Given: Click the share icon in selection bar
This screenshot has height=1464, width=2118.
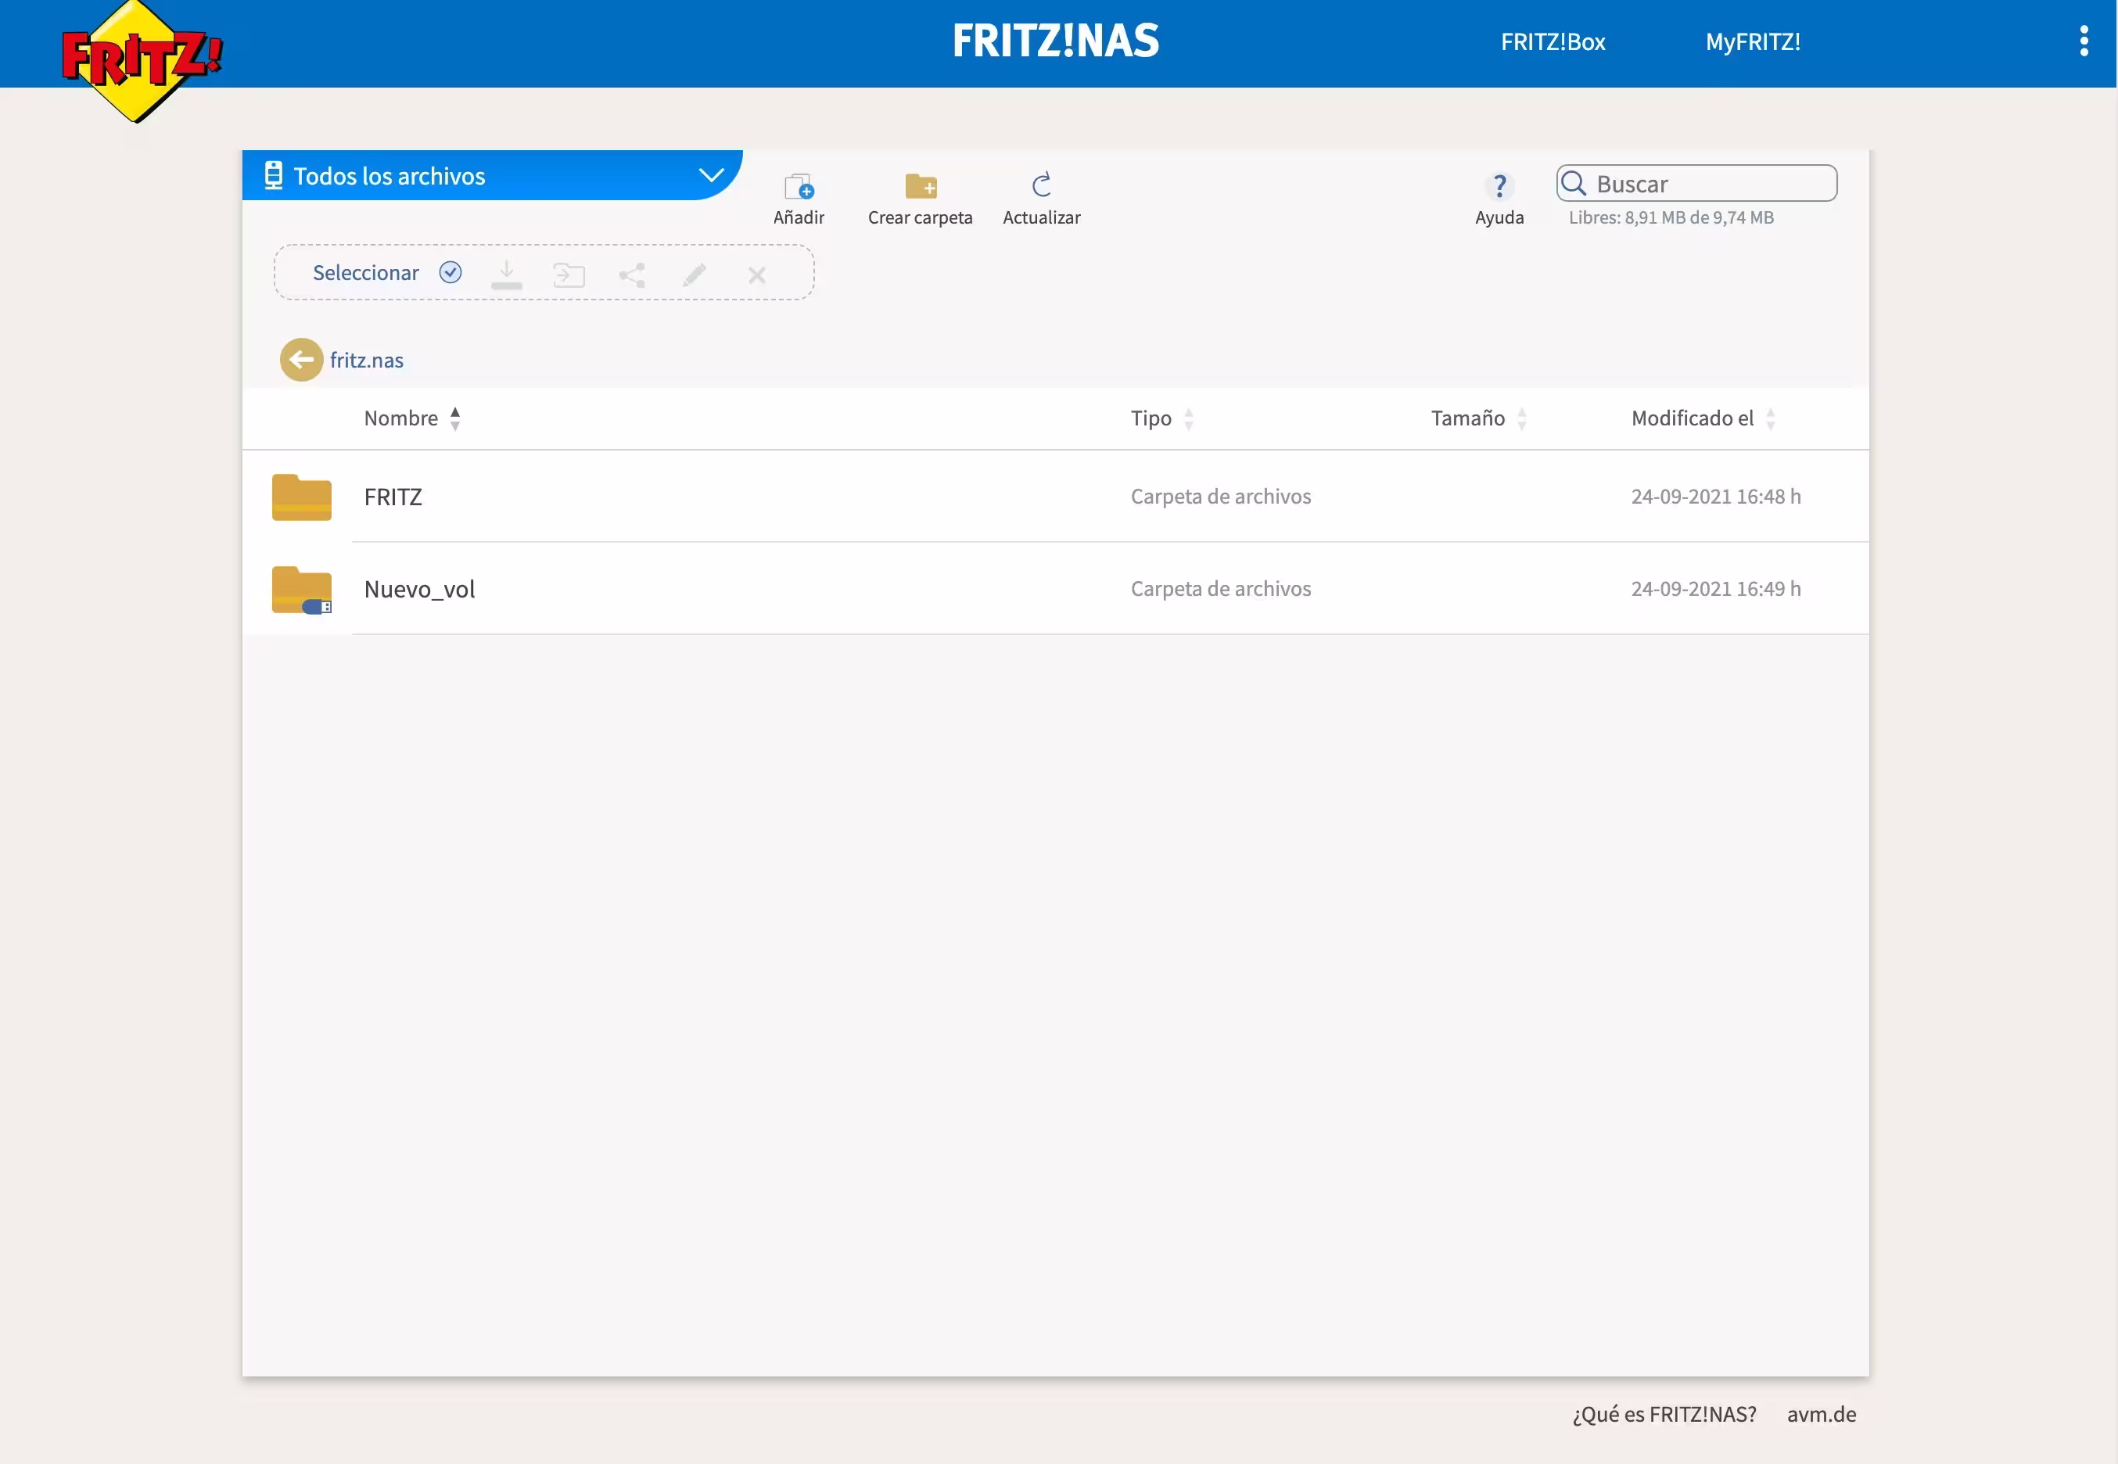Looking at the screenshot, I should coord(632,274).
